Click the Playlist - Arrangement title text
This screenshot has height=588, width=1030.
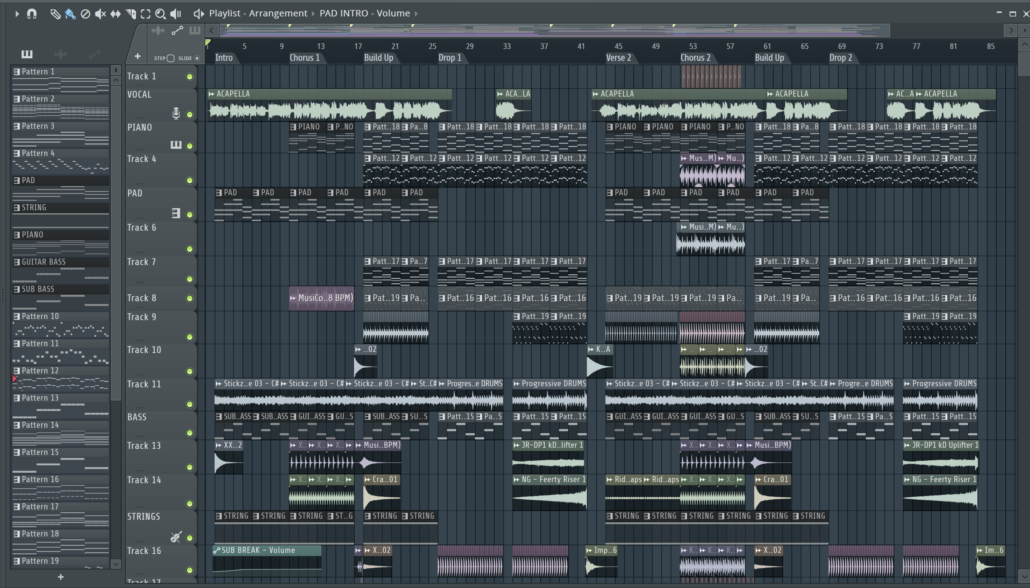point(258,14)
